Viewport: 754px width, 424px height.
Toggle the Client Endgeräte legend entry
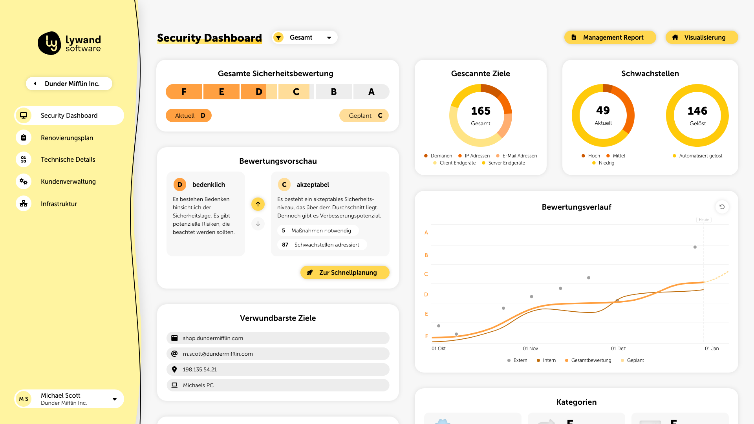click(454, 163)
